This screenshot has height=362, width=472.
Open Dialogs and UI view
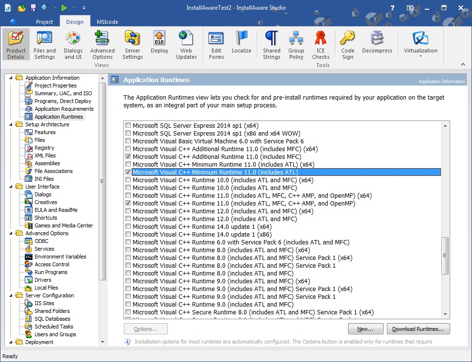point(73,45)
